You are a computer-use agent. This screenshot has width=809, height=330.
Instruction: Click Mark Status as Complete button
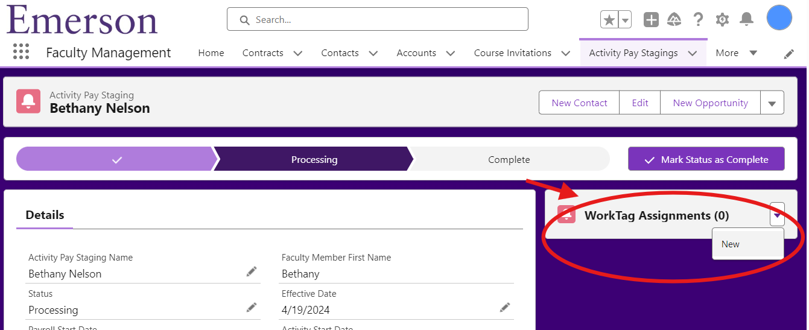coord(706,159)
